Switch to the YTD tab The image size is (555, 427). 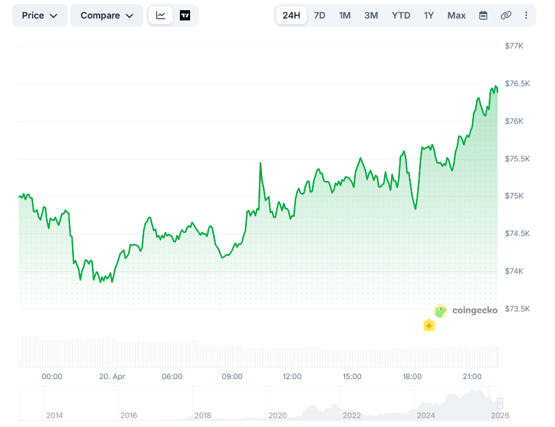[401, 15]
